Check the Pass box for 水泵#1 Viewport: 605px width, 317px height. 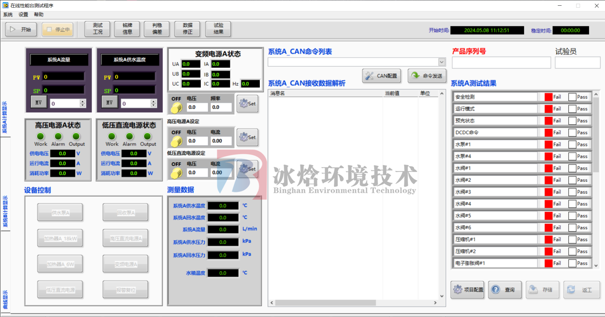[x=572, y=144]
